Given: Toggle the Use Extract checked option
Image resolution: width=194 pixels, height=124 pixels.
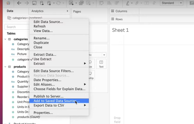Looking at the screenshot, I should [x=59, y=59].
